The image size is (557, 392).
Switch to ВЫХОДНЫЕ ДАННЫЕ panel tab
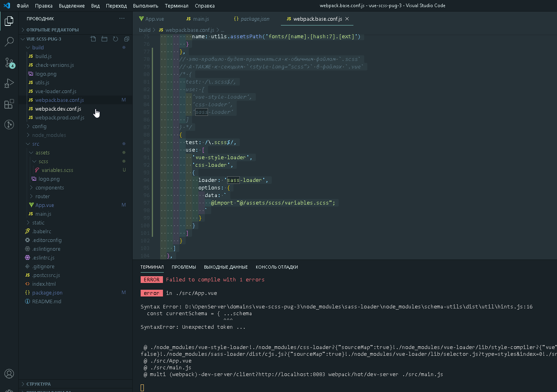[x=226, y=267]
